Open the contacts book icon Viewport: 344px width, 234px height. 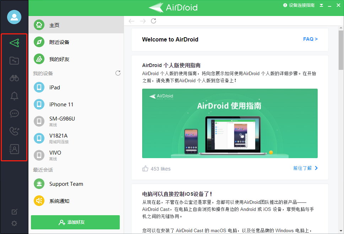coord(14,149)
